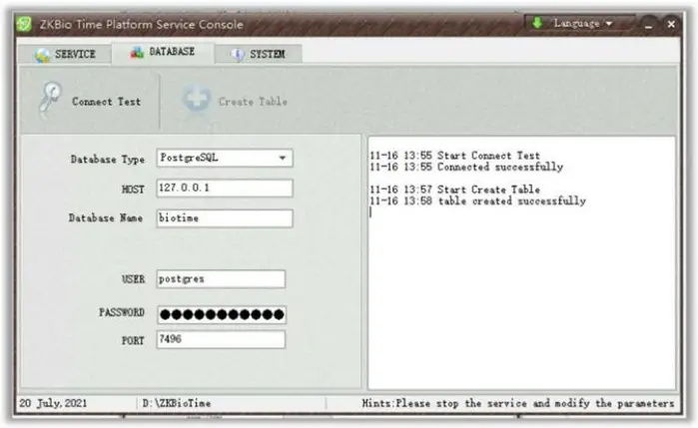Viewport: 698px width, 428px height.
Task: Click the globe icon on SERVICE tab
Action: [42, 55]
